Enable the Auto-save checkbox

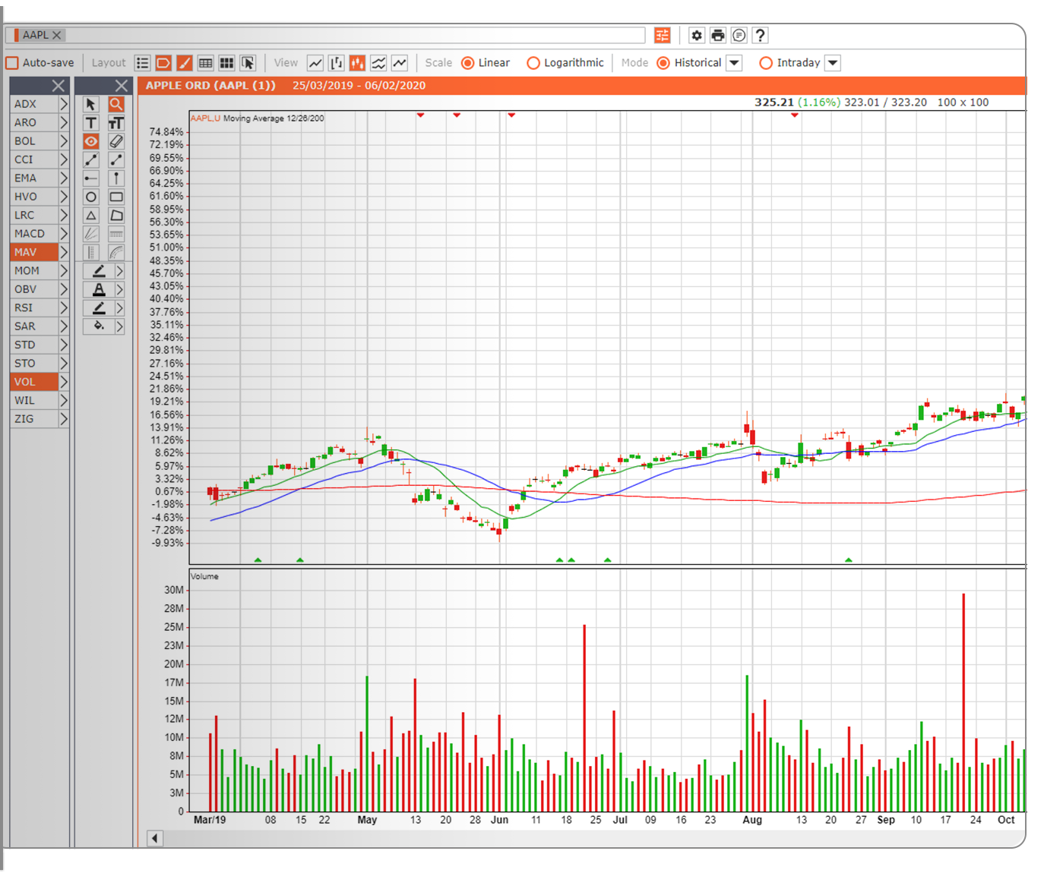(x=12, y=63)
